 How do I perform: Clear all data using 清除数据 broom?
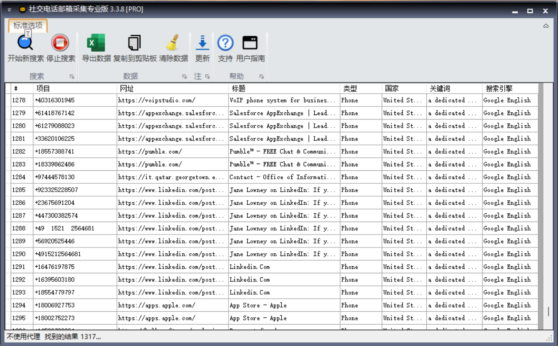[x=173, y=48]
